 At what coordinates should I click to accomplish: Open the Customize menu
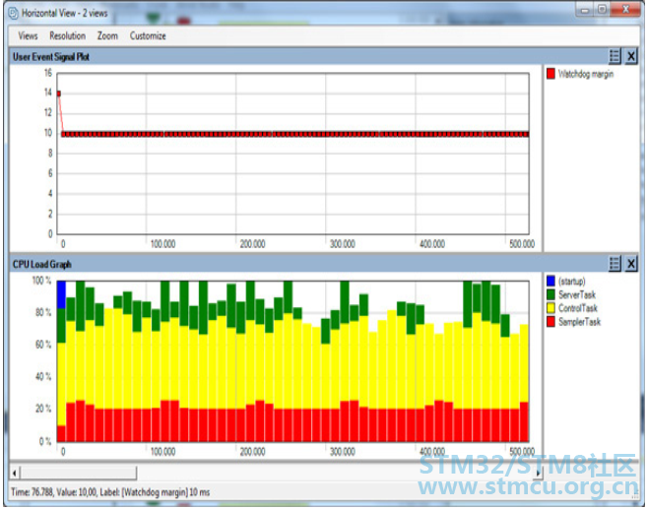coord(148,35)
